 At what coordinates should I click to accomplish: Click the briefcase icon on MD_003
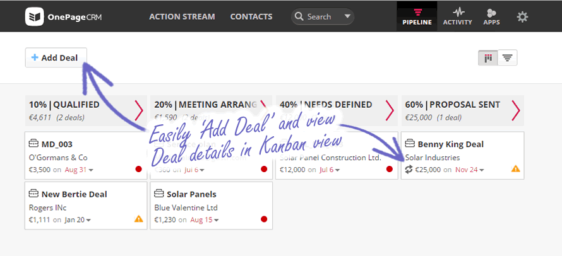coord(33,144)
